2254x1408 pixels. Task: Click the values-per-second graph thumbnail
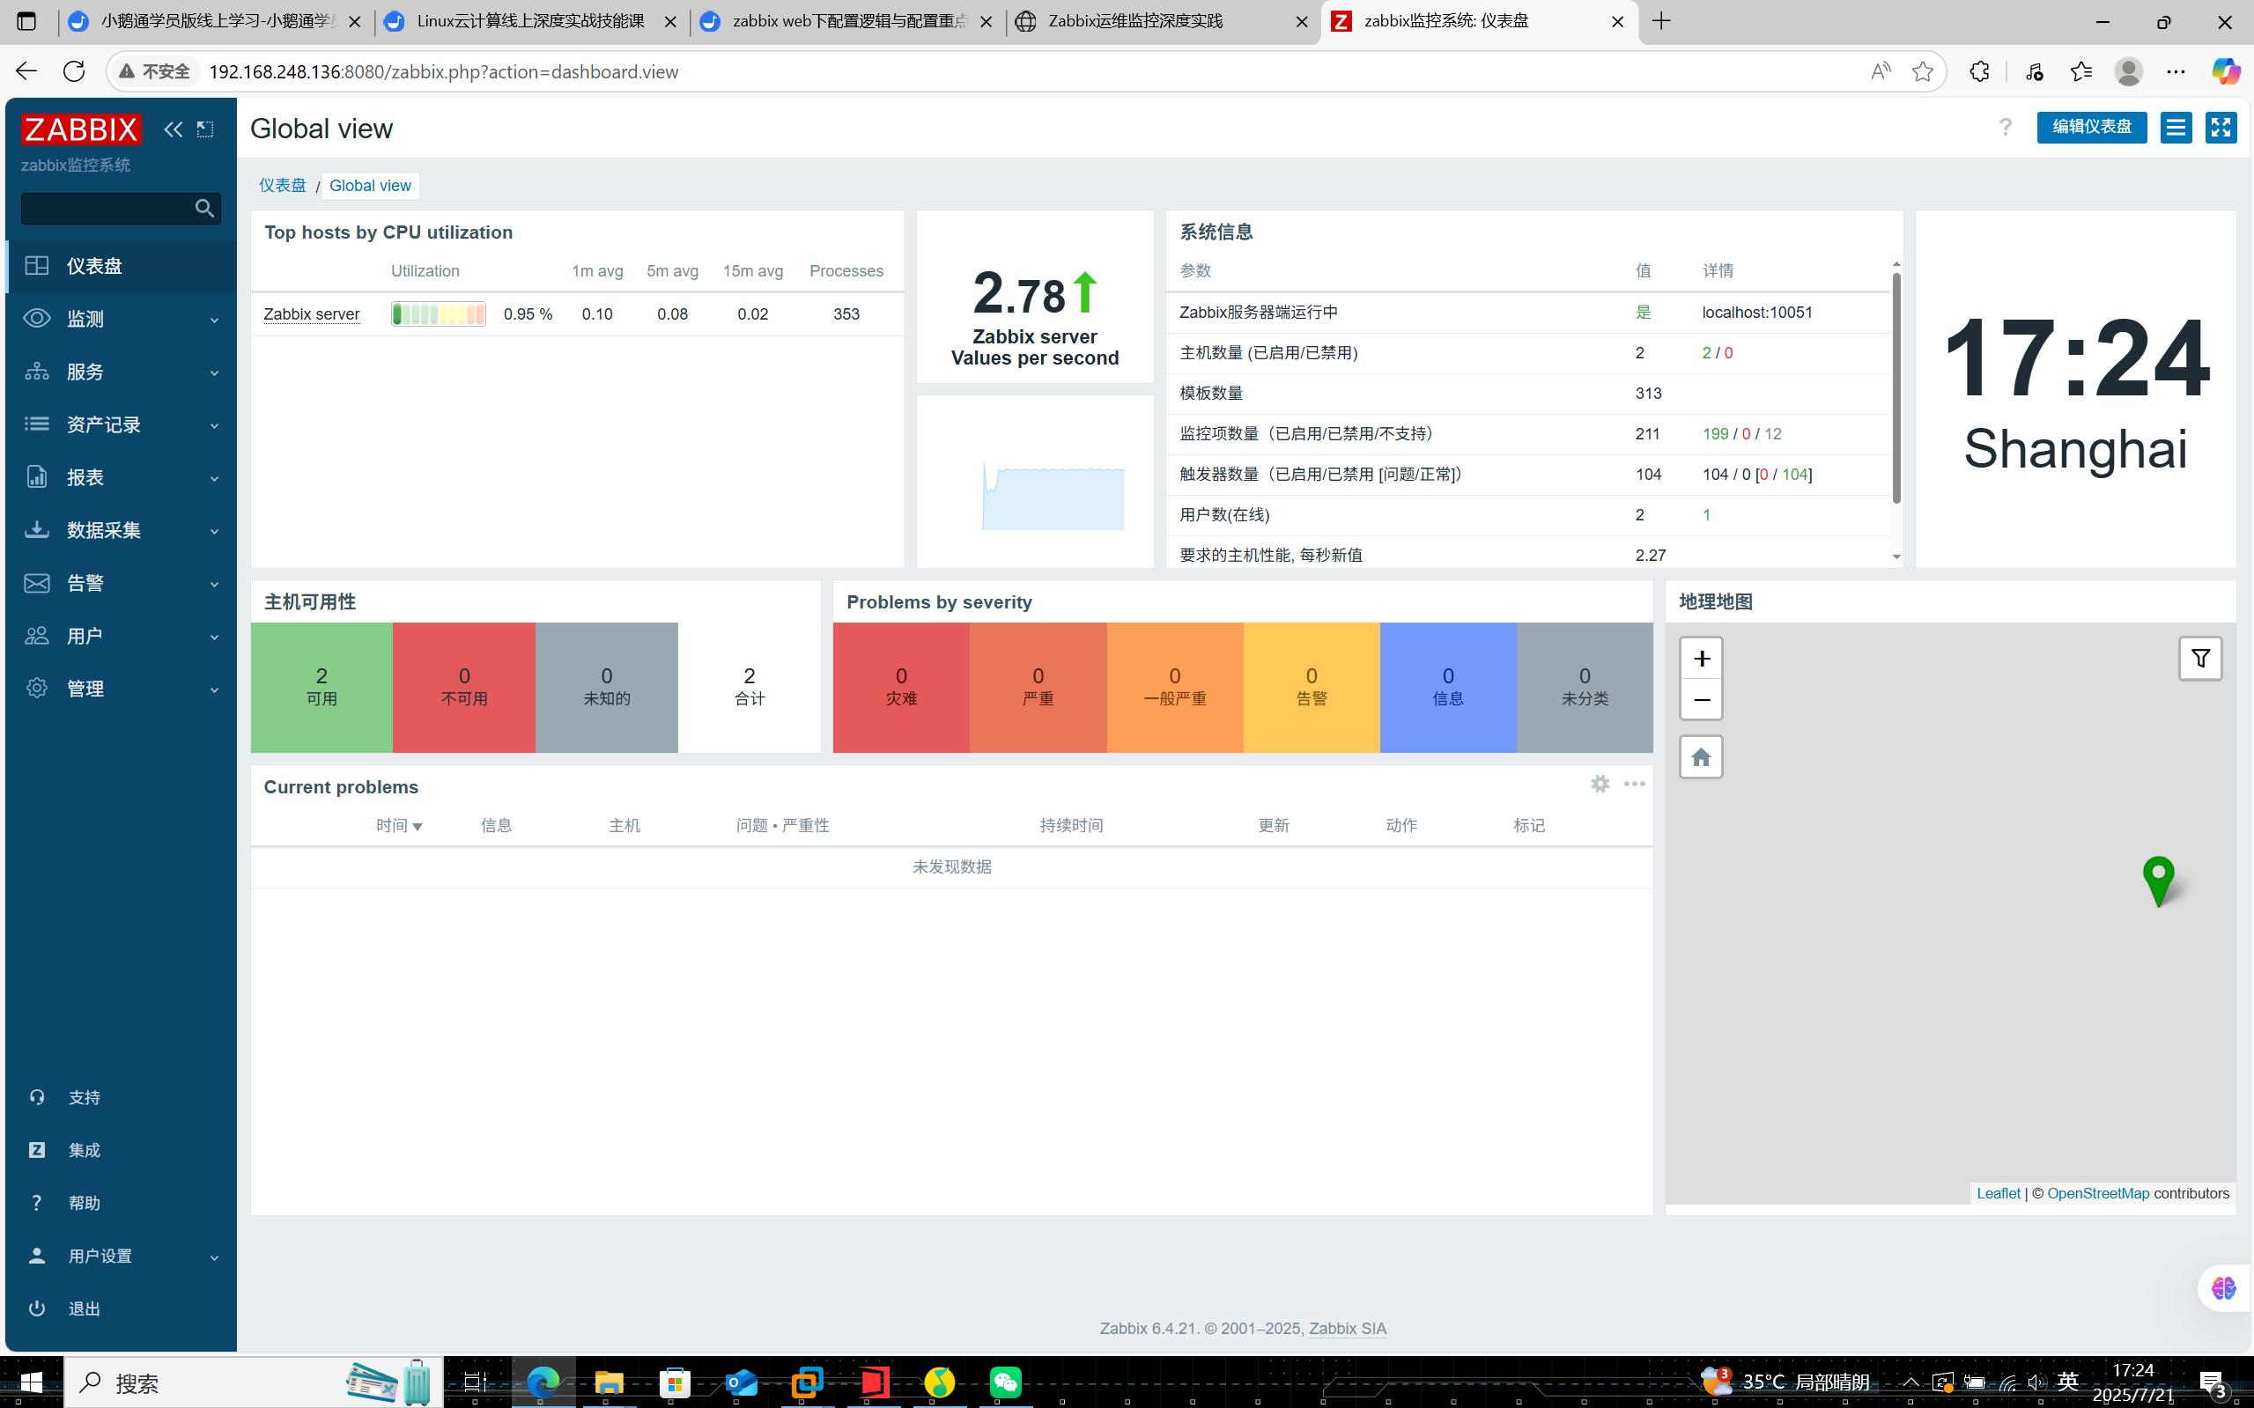pyautogui.click(x=1053, y=498)
